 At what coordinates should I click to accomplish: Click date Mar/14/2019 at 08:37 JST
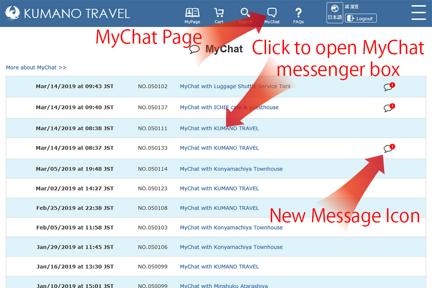pos(74,148)
